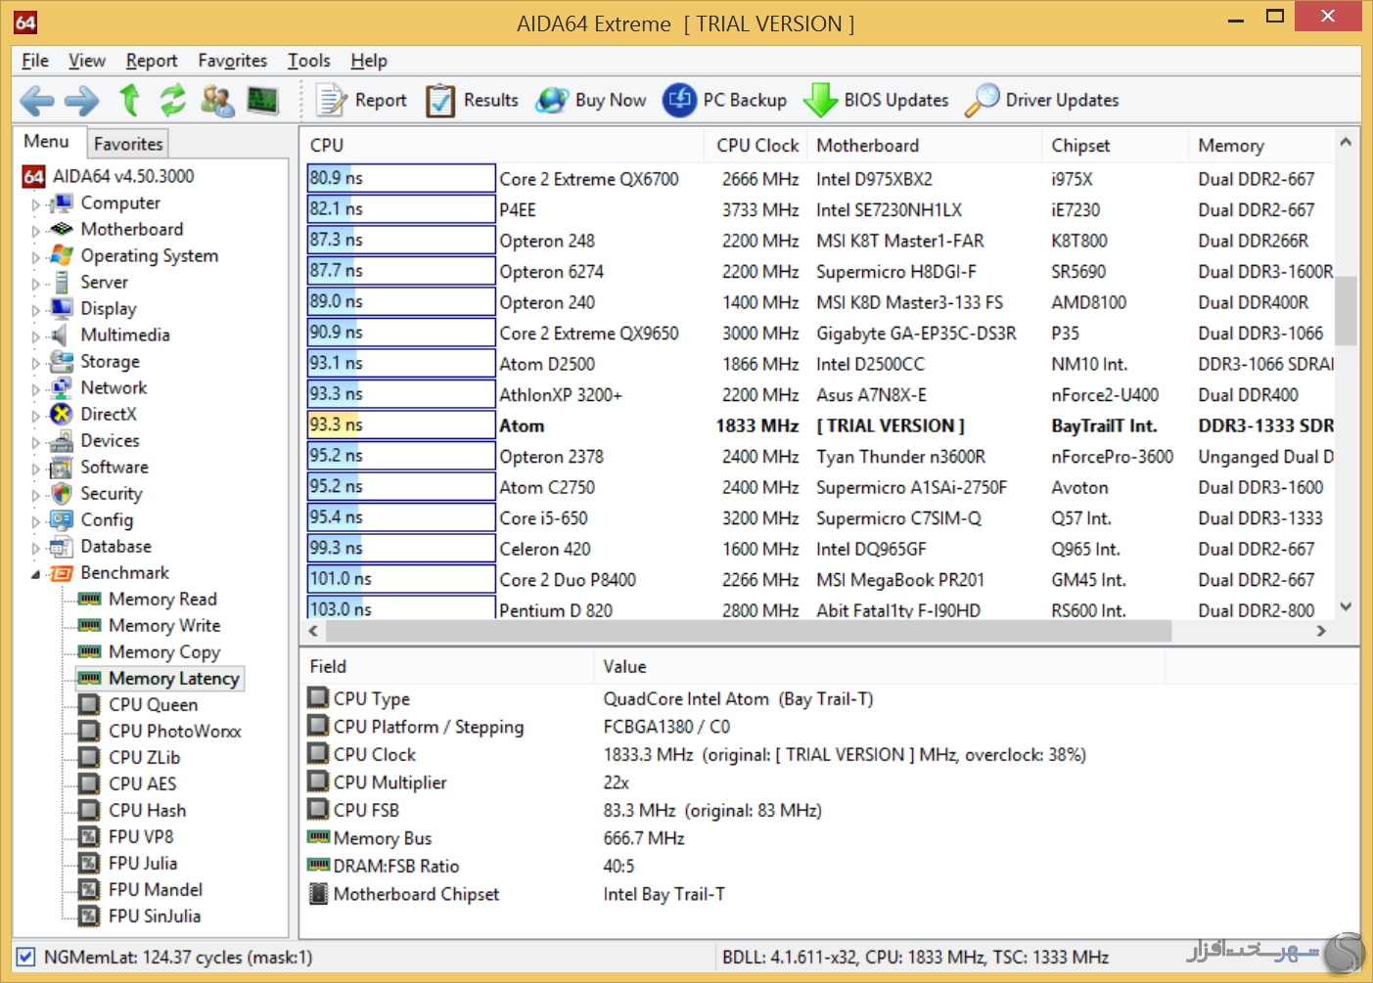This screenshot has height=983, width=1373.
Task: Select the Memory Write benchmark
Action: point(164,625)
